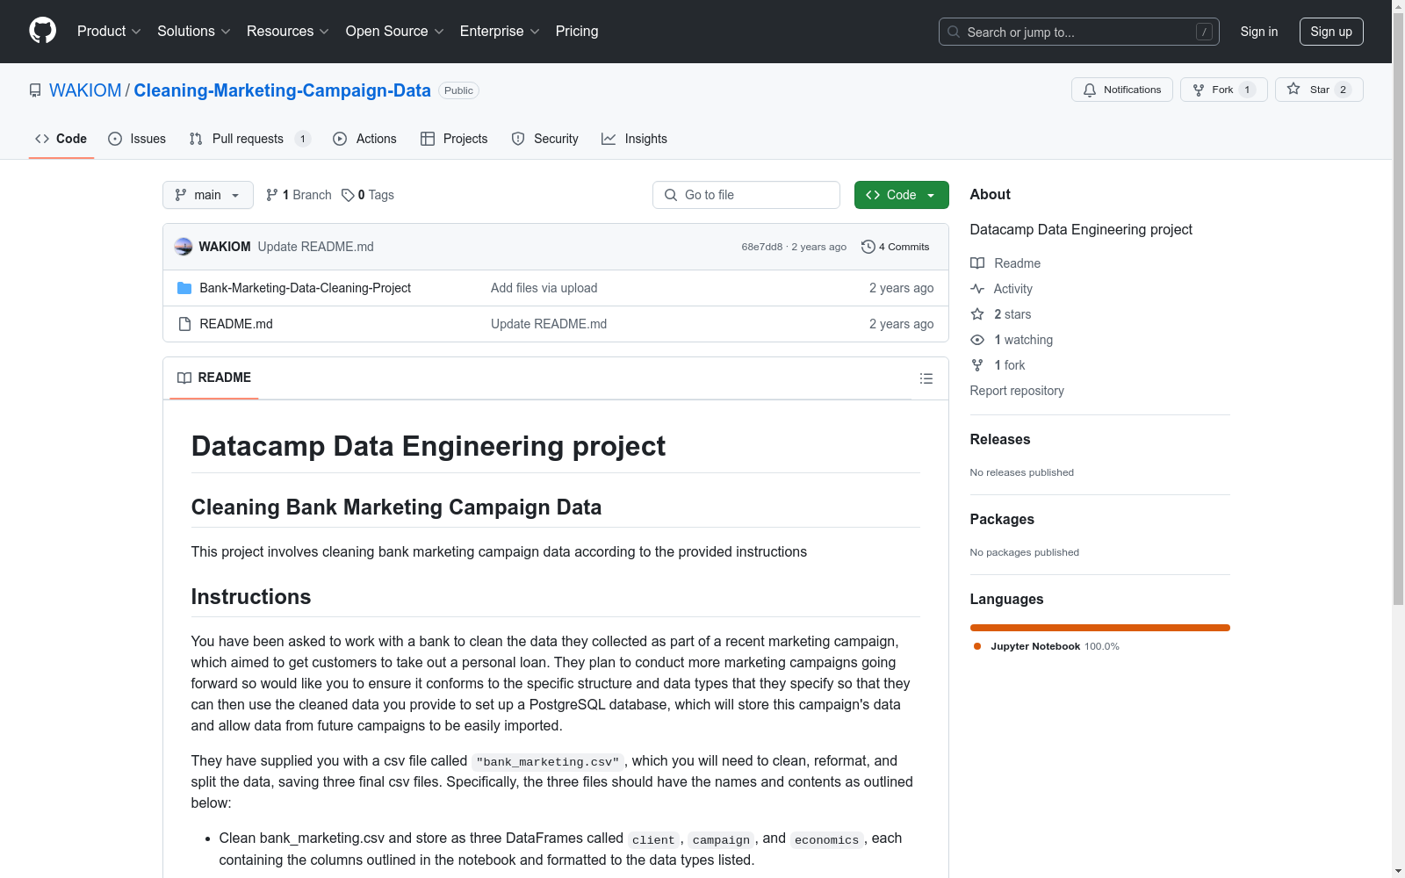The height and width of the screenshot is (878, 1405).
Task: View the 4 Commits history
Action: tap(896, 247)
